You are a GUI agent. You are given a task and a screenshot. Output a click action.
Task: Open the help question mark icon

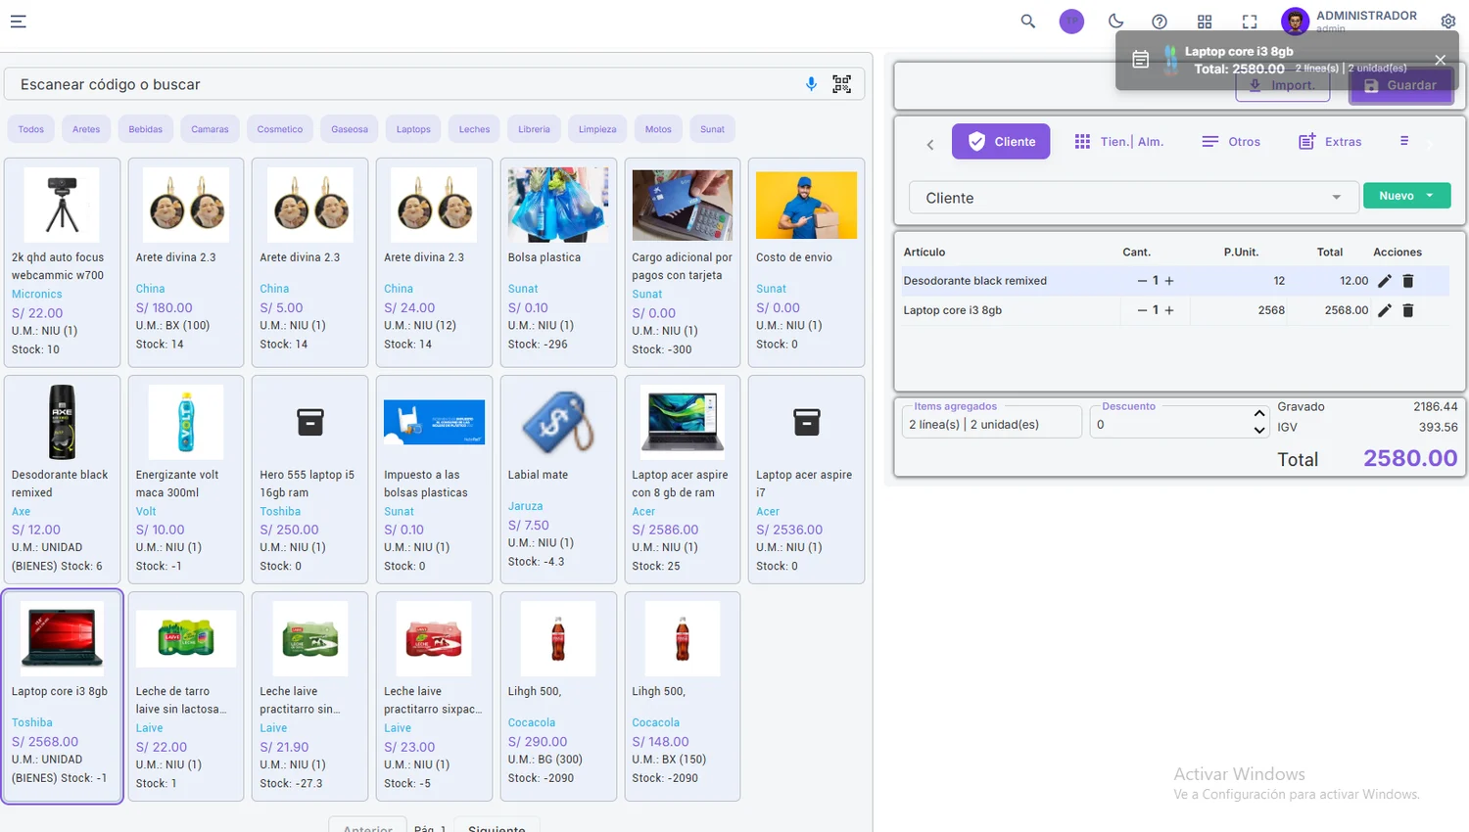pos(1160,22)
